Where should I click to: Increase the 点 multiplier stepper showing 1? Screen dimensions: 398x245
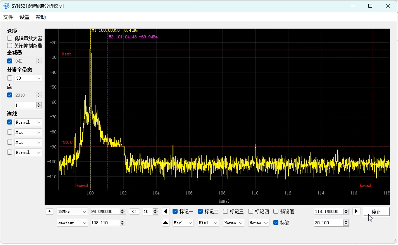[x=39, y=104]
